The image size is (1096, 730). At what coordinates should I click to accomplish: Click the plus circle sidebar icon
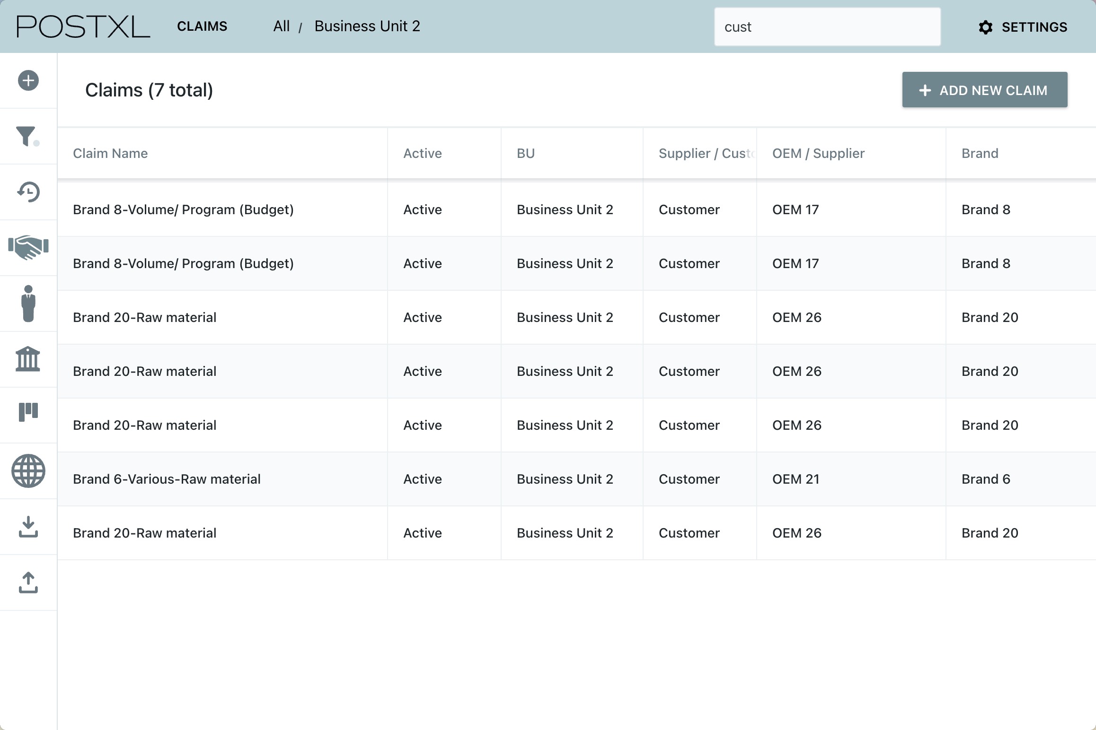click(28, 80)
